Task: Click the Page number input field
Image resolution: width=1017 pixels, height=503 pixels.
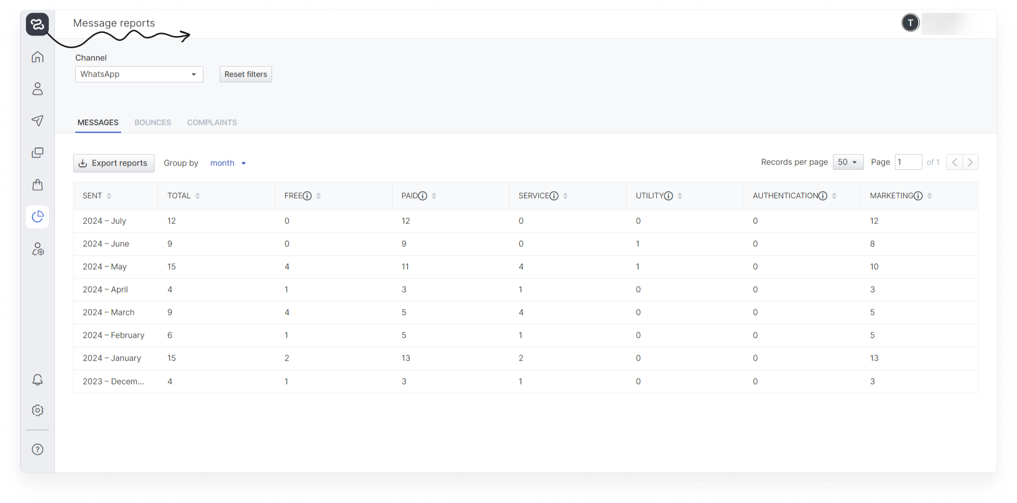Action: (908, 162)
